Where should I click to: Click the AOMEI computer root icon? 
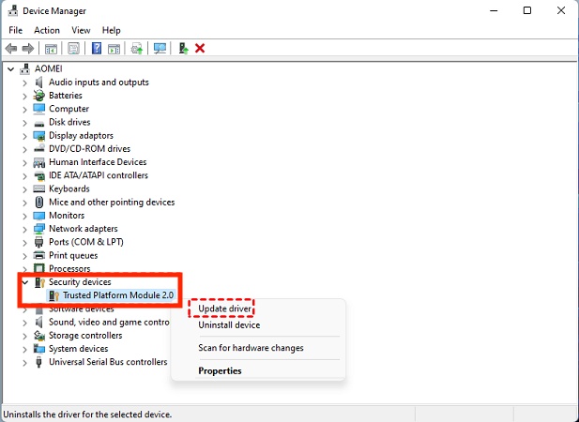[25, 68]
